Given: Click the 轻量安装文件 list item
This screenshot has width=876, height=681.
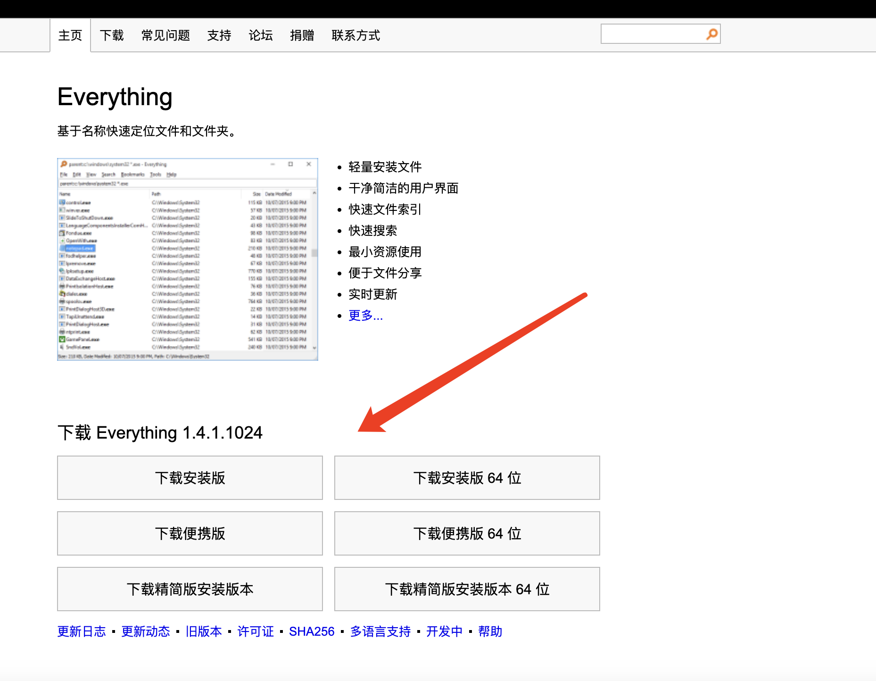Looking at the screenshot, I should [x=385, y=167].
